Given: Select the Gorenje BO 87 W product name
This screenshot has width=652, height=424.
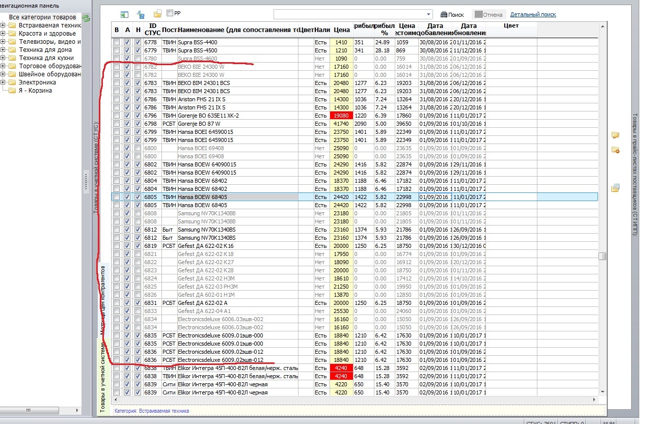Looking at the screenshot, I should click(199, 124).
